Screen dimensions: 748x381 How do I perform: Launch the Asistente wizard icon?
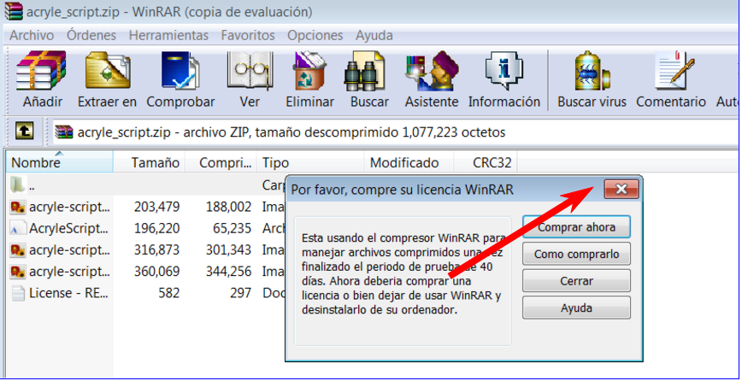click(x=432, y=71)
